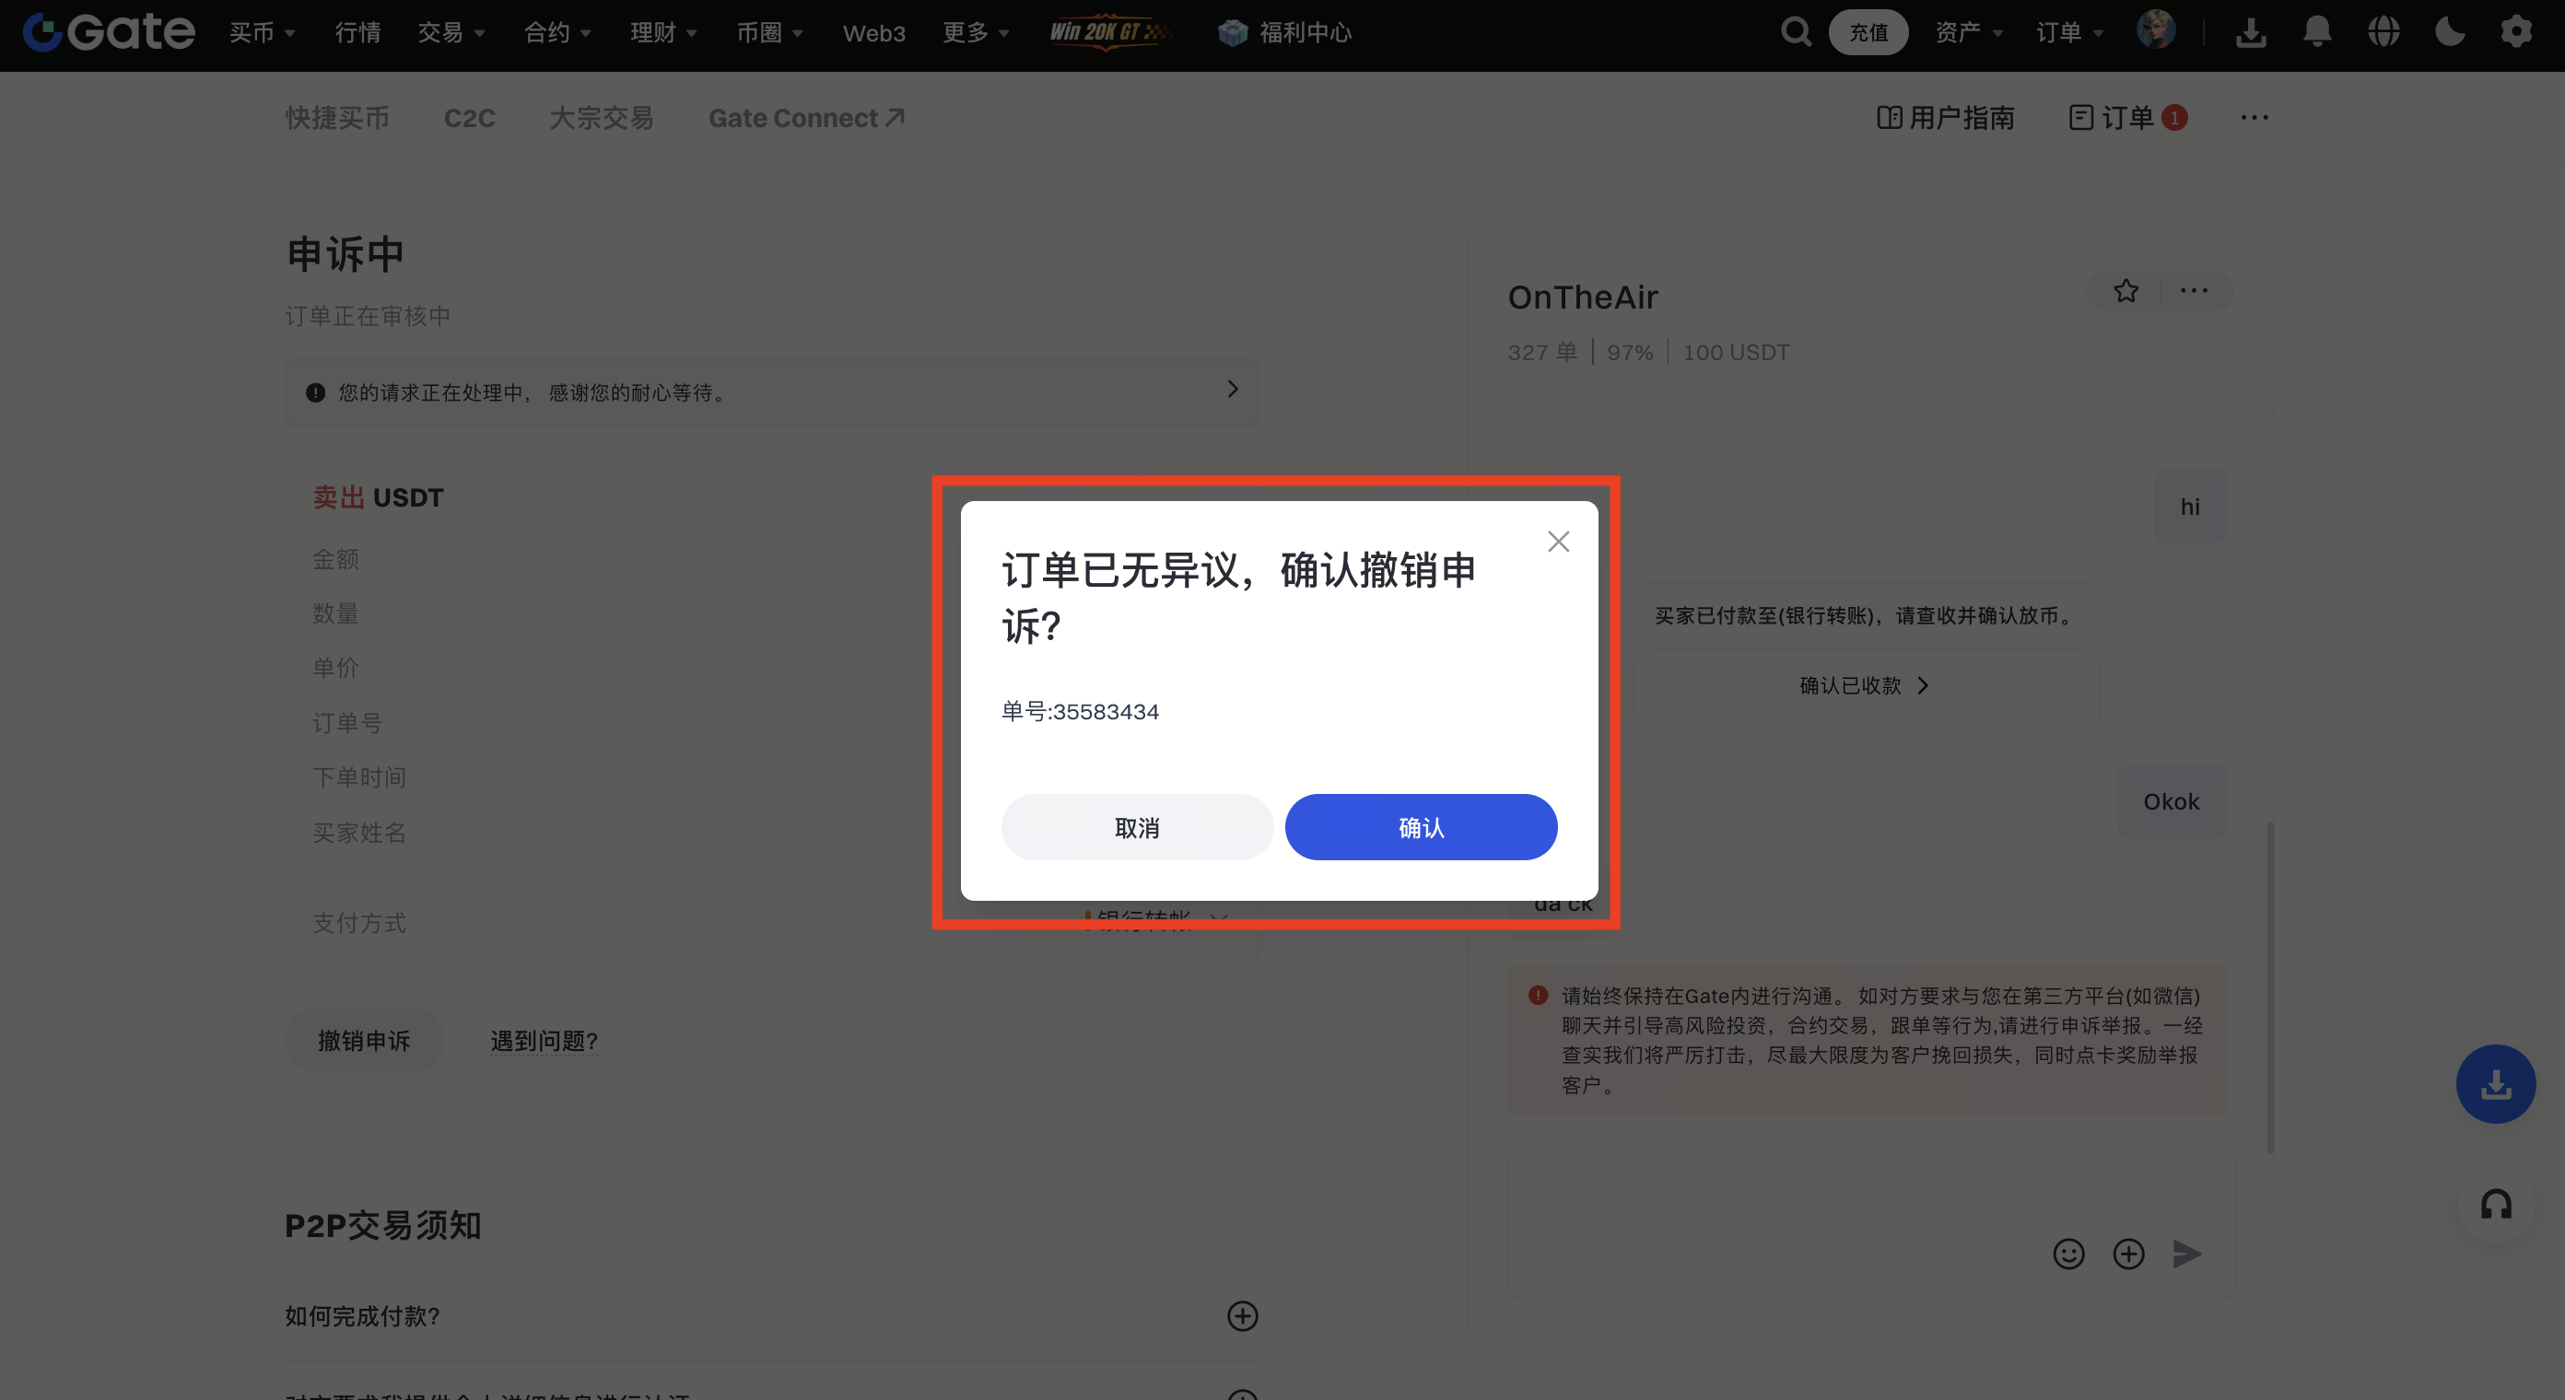Screen dimensions: 2565x1400
Task: Toggle dark mode moon icon
Action: point(2450,33)
